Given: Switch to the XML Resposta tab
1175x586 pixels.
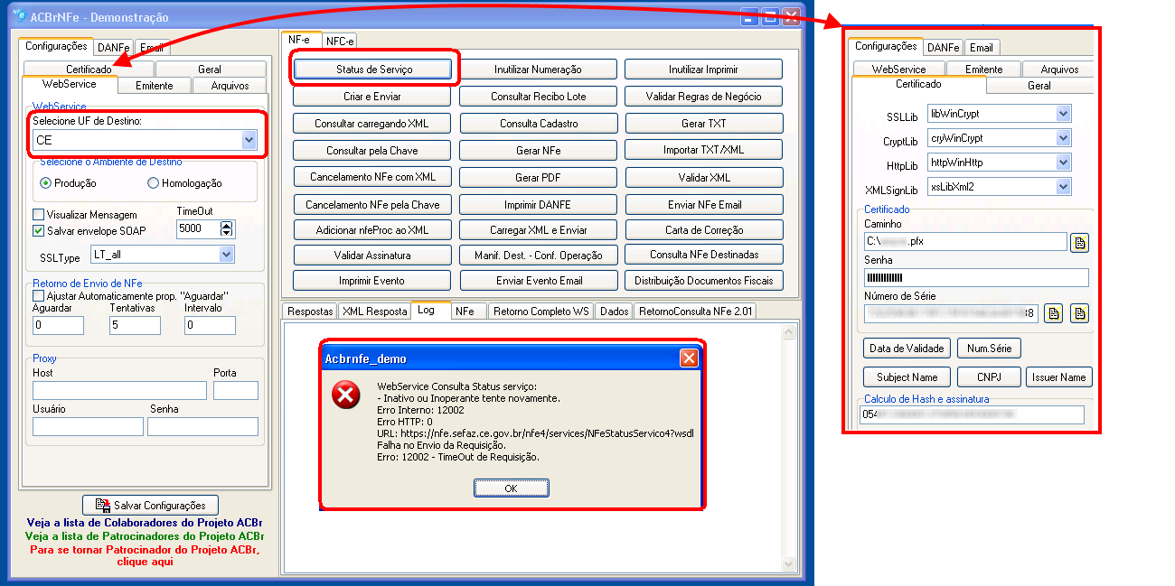Looking at the screenshot, I should (x=374, y=311).
